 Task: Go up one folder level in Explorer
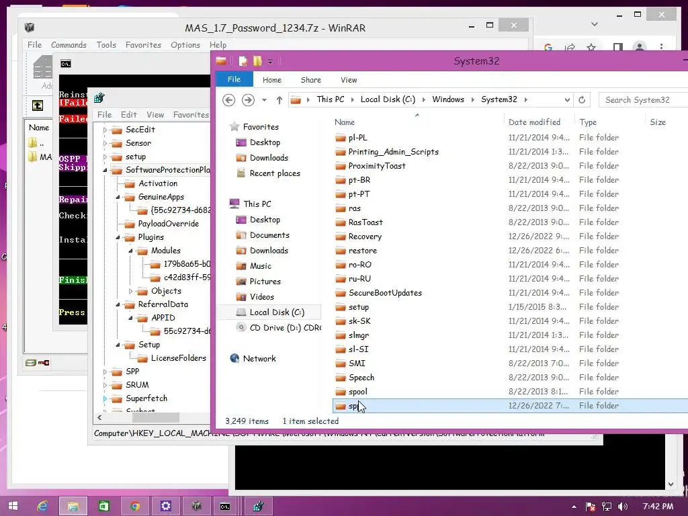tap(279, 100)
